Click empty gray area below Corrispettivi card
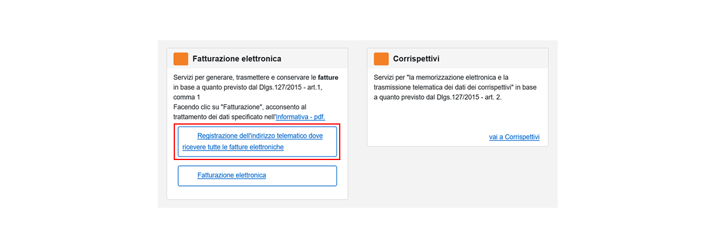 tap(458, 177)
